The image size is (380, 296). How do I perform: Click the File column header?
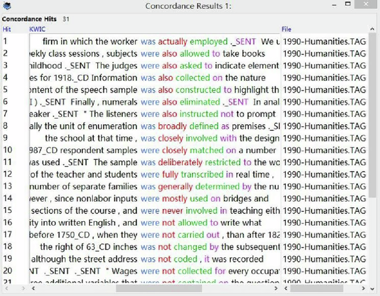pos(286,29)
